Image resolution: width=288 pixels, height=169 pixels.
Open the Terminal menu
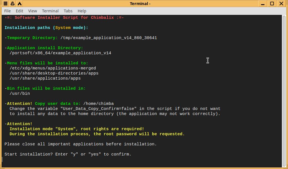[50, 11]
